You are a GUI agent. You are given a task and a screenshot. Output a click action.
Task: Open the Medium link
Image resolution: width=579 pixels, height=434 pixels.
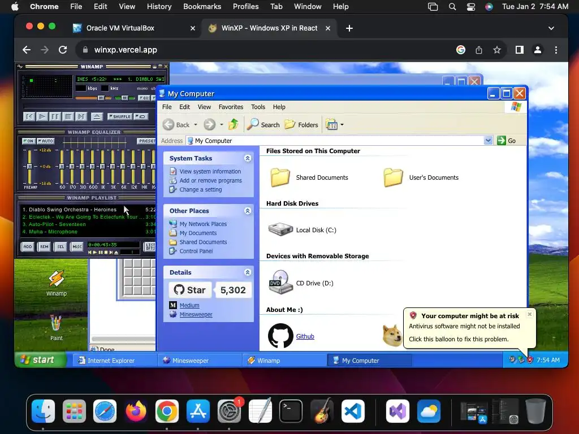[x=189, y=305]
